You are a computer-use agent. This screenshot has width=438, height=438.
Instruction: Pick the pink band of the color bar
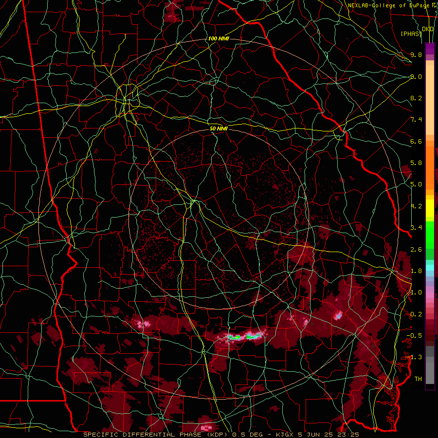tap(430, 295)
